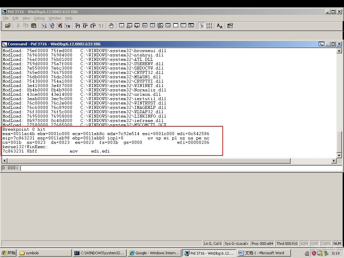The height and width of the screenshot is (258, 344).
Task: Click 'Ln 0, Col 0' status entry
Action: 213,244
